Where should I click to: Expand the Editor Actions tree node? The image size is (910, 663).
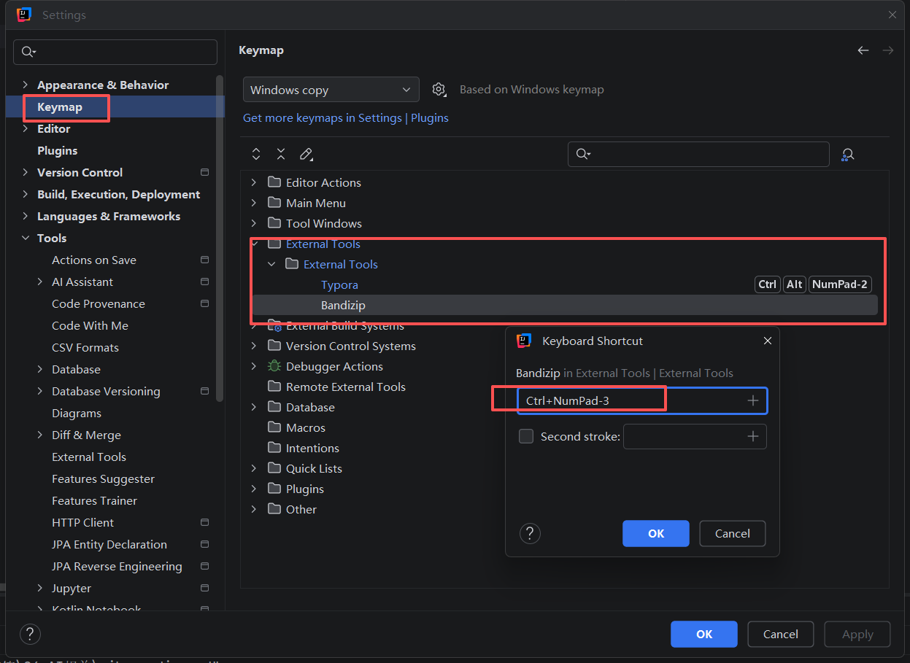coord(254,182)
